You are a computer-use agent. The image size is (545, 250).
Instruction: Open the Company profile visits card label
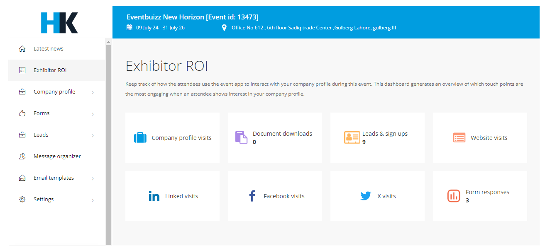(182, 138)
